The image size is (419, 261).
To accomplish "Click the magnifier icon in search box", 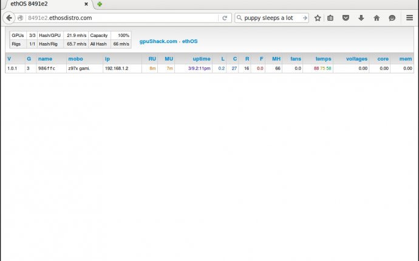I will point(239,18).
